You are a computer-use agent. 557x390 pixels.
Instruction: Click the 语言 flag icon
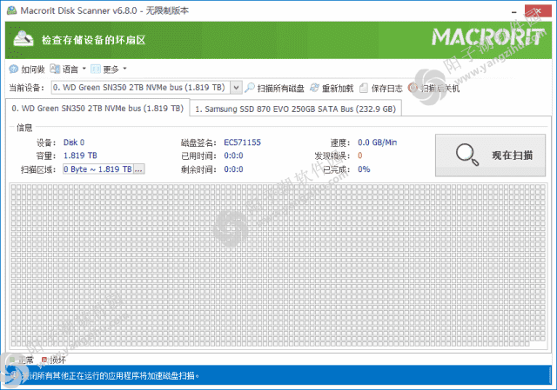[55, 69]
